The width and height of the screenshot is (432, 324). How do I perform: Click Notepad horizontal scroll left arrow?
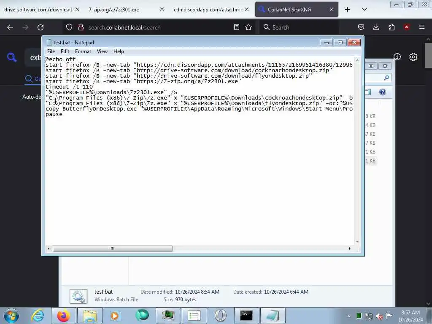click(49, 248)
